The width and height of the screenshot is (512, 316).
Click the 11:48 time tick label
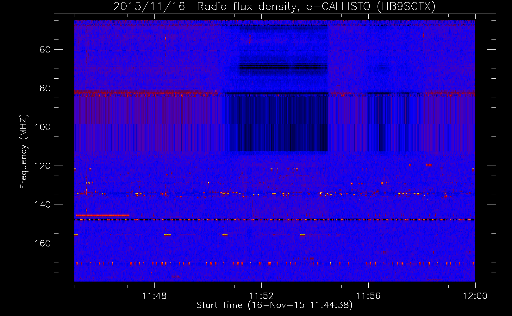(154, 296)
